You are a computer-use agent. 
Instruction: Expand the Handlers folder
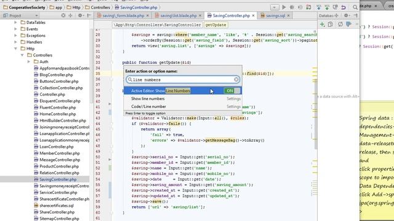coord(15,42)
